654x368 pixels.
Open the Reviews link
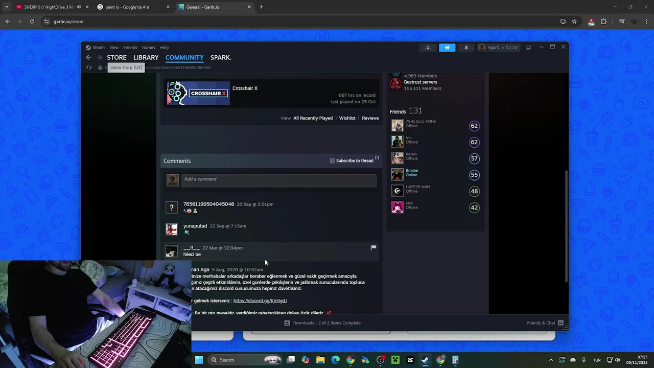[x=370, y=118]
